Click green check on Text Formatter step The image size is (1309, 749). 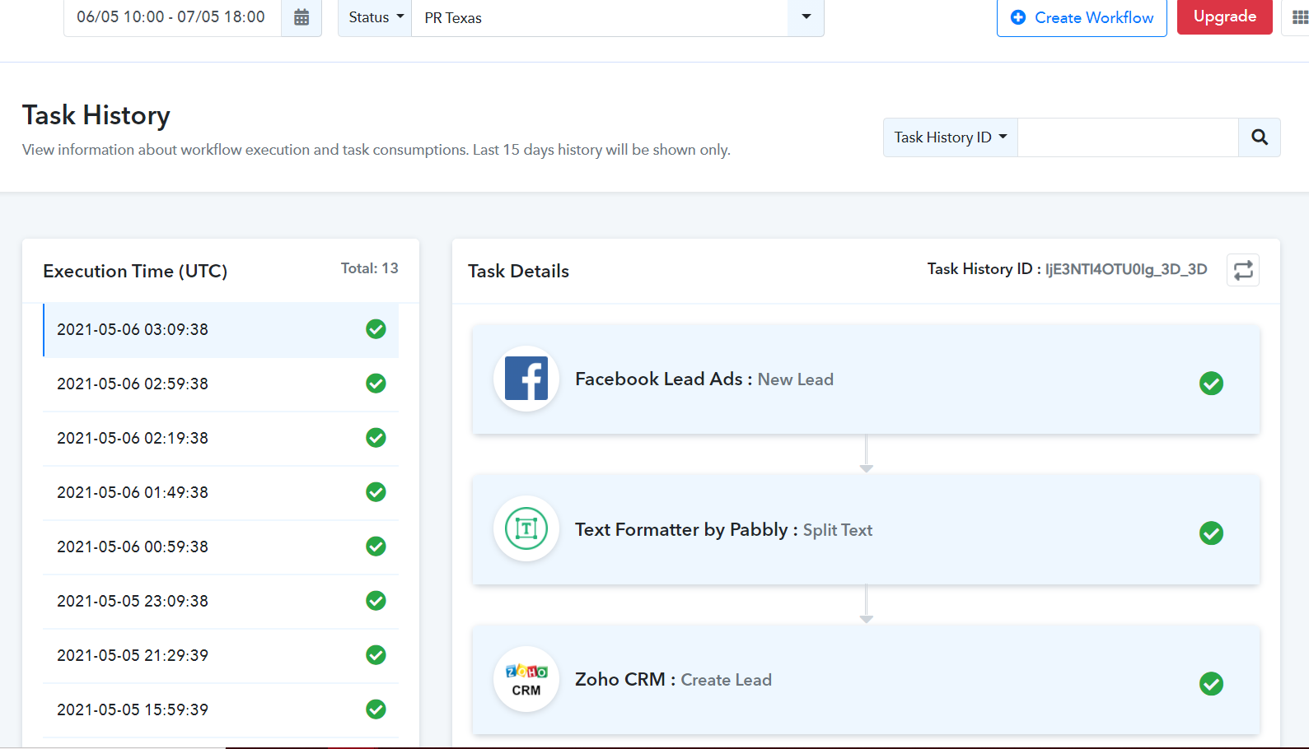click(1211, 533)
